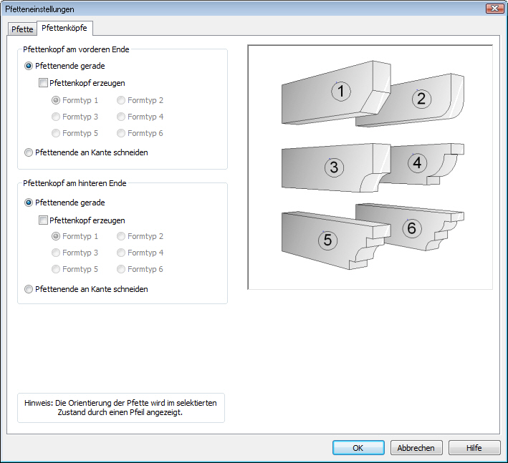Pick Formtyp 4 under vorderen Ende

point(140,117)
